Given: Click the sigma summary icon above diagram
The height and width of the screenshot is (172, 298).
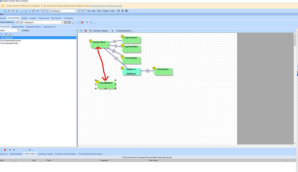Looking at the screenshot, I should click(x=113, y=31).
